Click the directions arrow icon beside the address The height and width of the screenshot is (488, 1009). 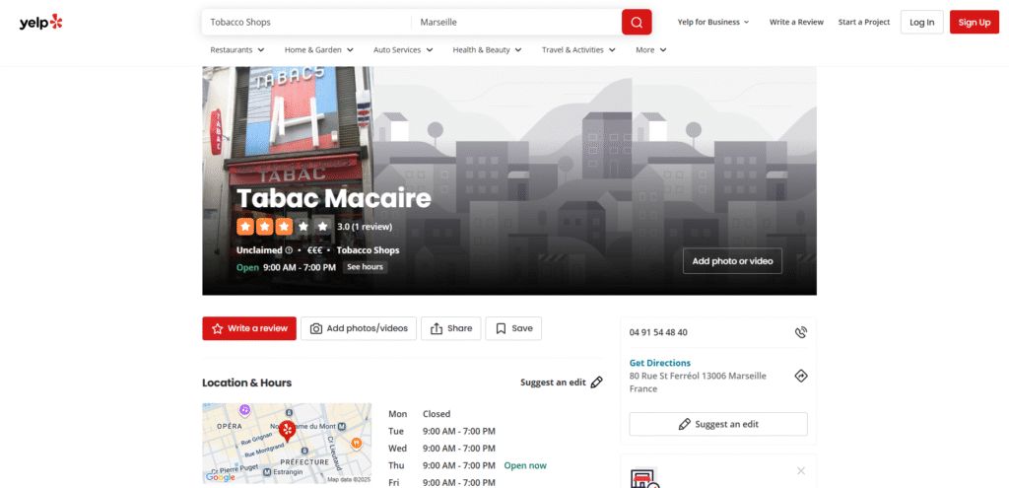click(x=800, y=376)
